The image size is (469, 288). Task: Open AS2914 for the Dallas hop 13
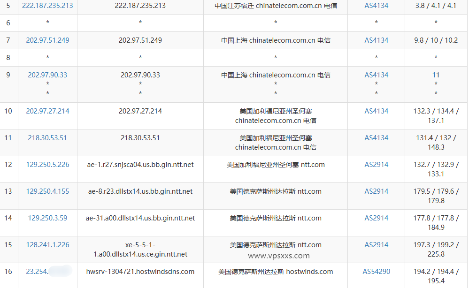376,191
